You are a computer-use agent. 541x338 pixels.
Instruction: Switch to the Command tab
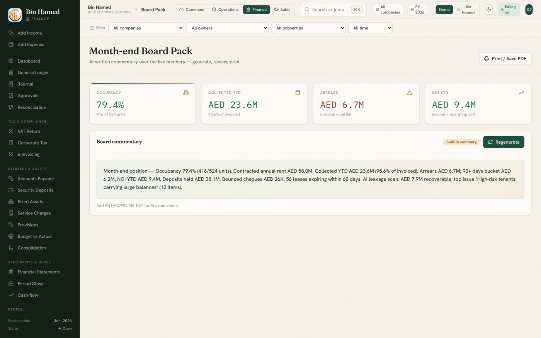[x=192, y=10]
